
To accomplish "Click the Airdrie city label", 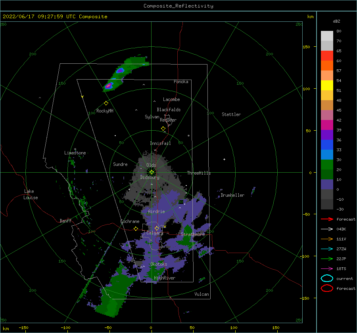I will tap(156, 211).
